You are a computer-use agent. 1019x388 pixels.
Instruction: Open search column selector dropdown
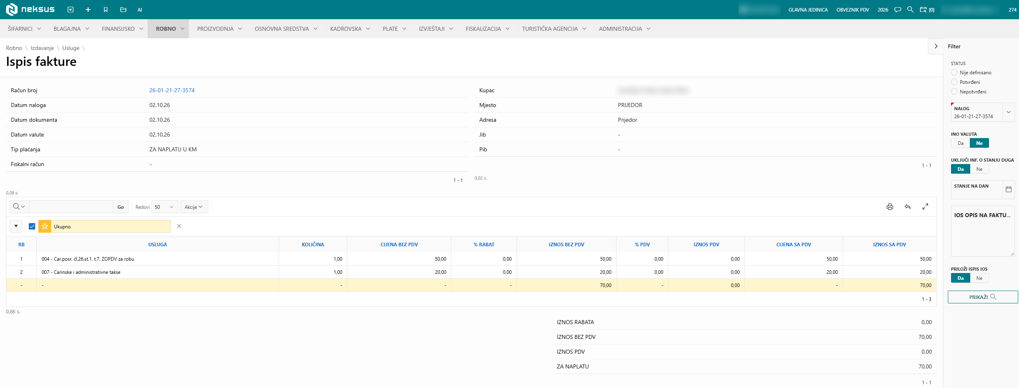[19, 207]
